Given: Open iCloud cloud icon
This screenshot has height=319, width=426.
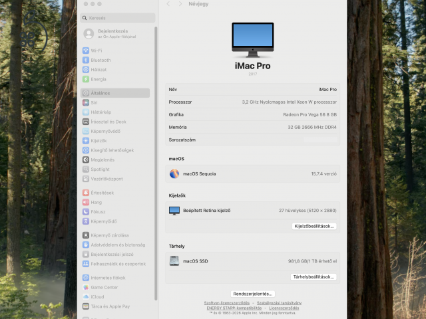Looking at the screenshot, I should [x=86, y=296].
